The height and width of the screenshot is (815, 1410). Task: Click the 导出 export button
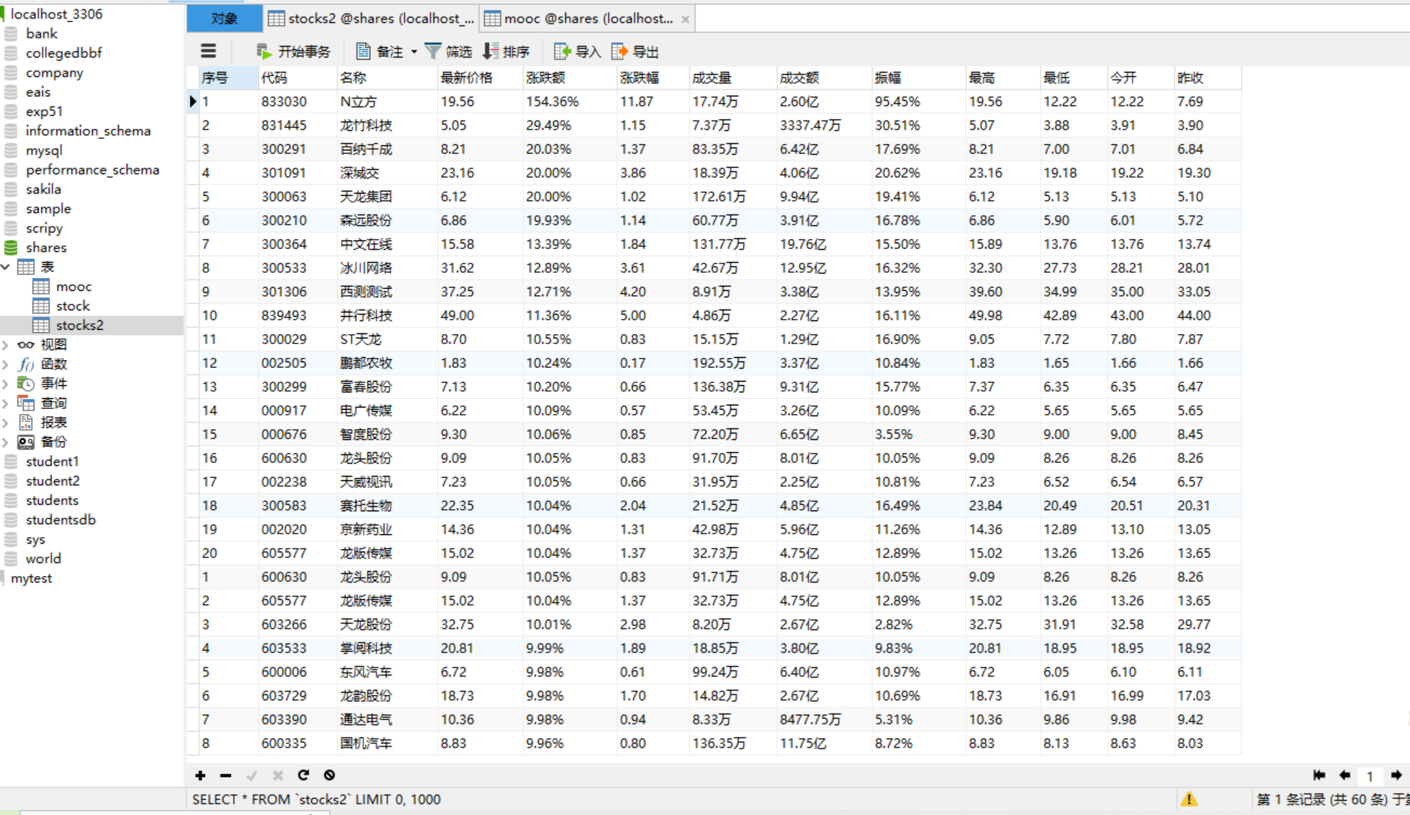coord(635,51)
